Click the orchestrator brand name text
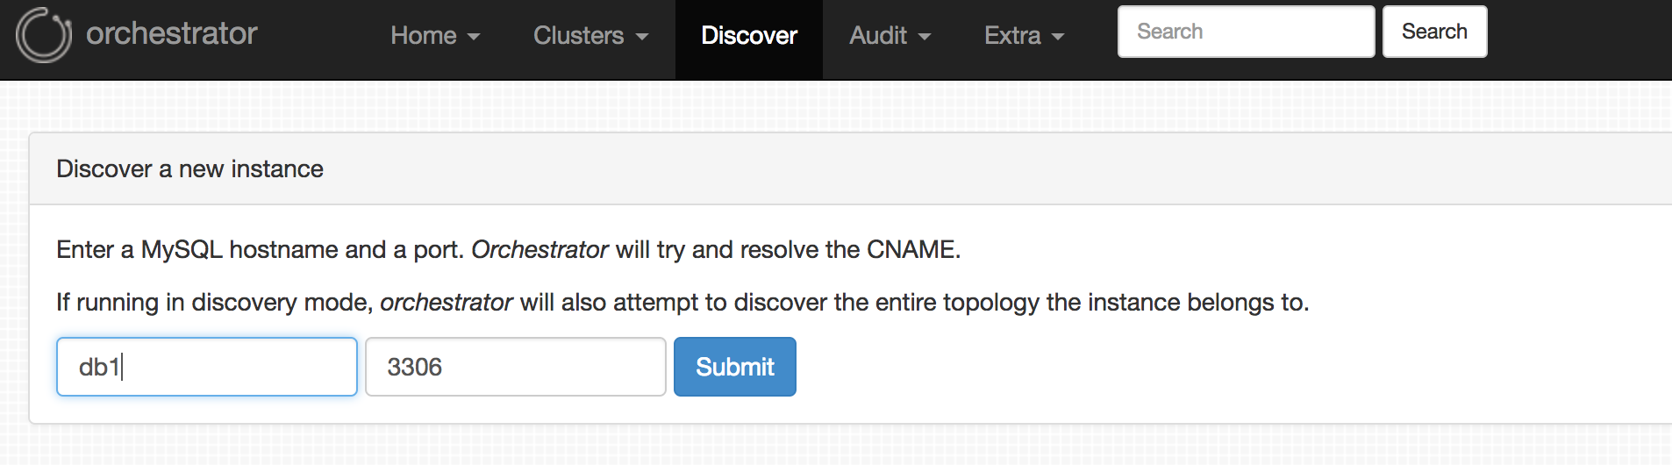 (171, 34)
